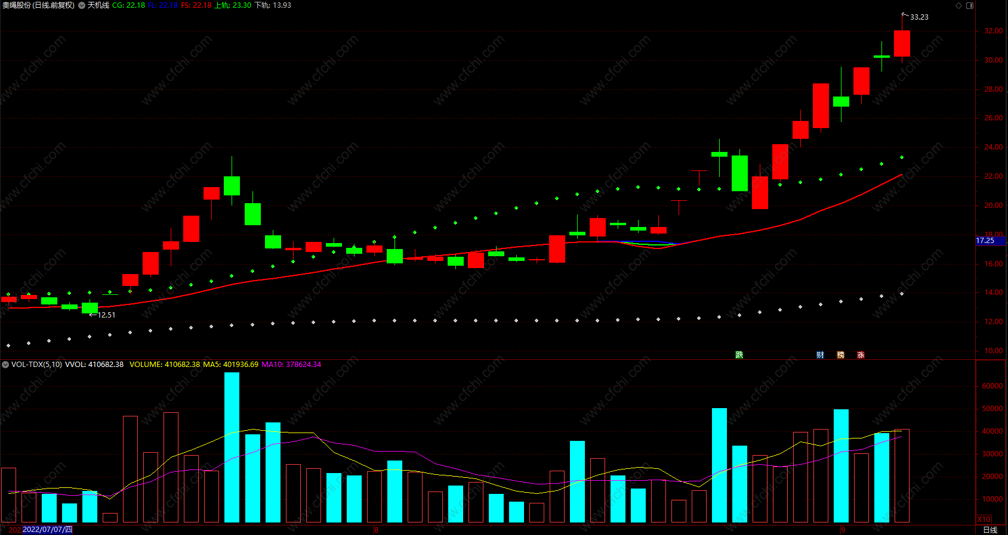Open the VOL-TDX indicator dropdown arrow
Image resolution: width=1008 pixels, height=535 pixels.
pyautogui.click(x=5, y=365)
